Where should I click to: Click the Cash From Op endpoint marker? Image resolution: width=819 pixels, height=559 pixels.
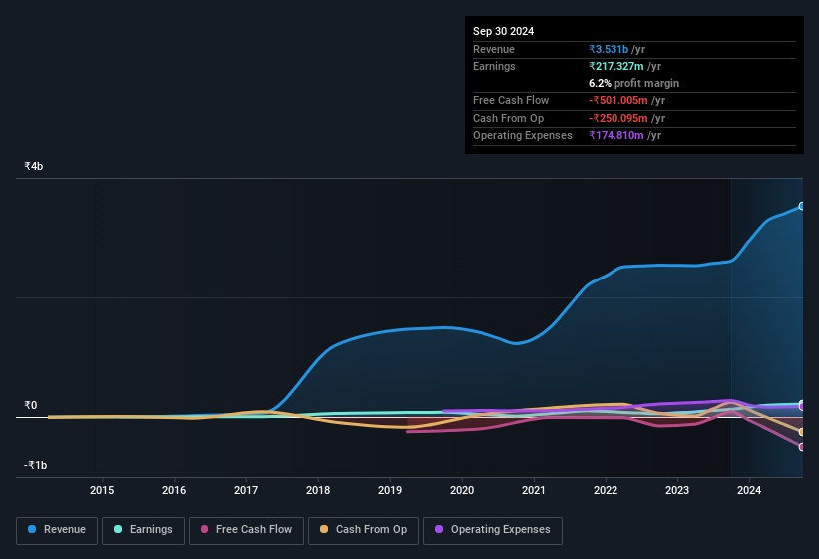tap(802, 432)
